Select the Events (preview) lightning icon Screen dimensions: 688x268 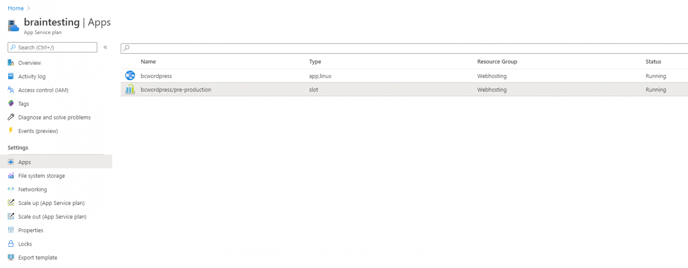(11, 131)
